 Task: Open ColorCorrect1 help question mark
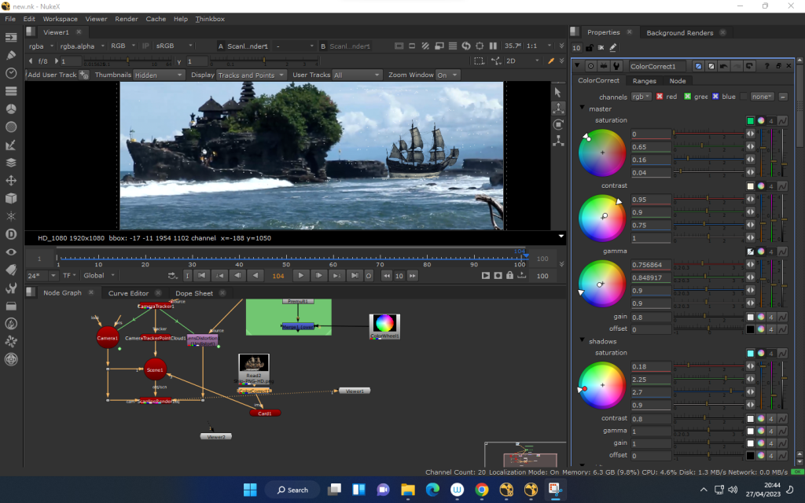tap(766, 66)
